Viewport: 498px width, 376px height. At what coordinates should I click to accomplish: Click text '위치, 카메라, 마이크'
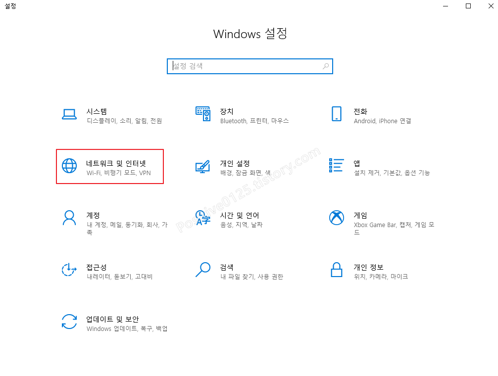coord(381,277)
